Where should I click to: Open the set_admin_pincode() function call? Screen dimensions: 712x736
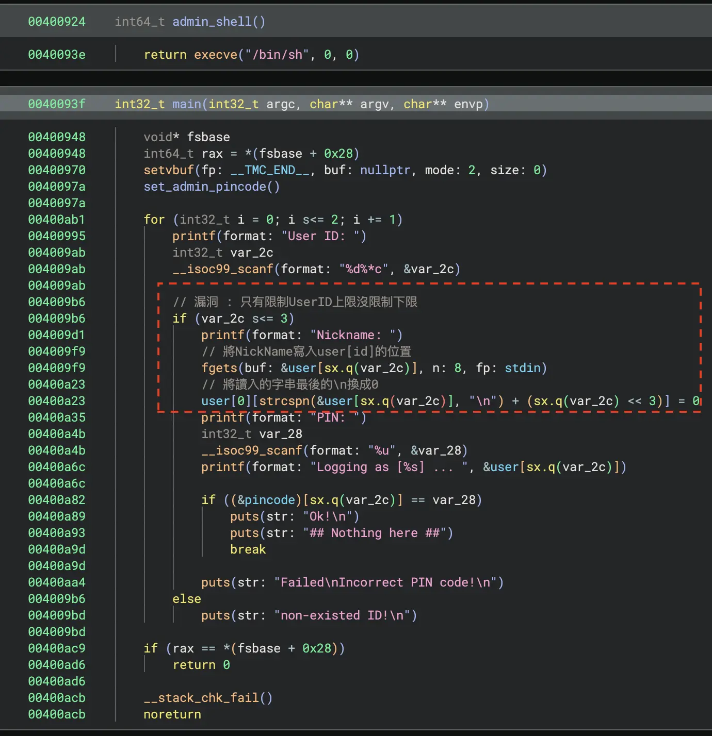(212, 187)
